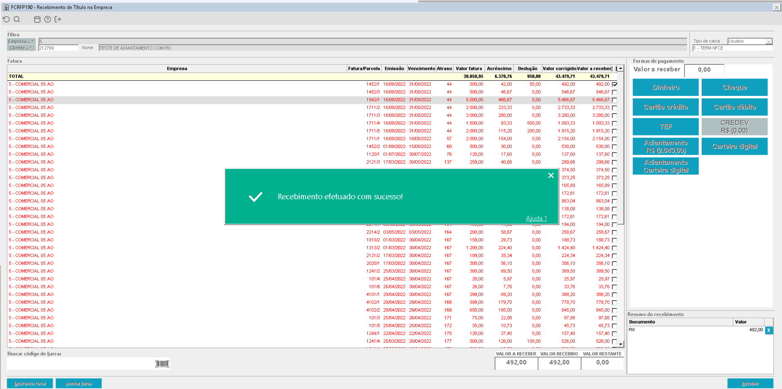This screenshot has height=389, width=782.
Task: Sort by Atraso column header
Action: coord(444,69)
